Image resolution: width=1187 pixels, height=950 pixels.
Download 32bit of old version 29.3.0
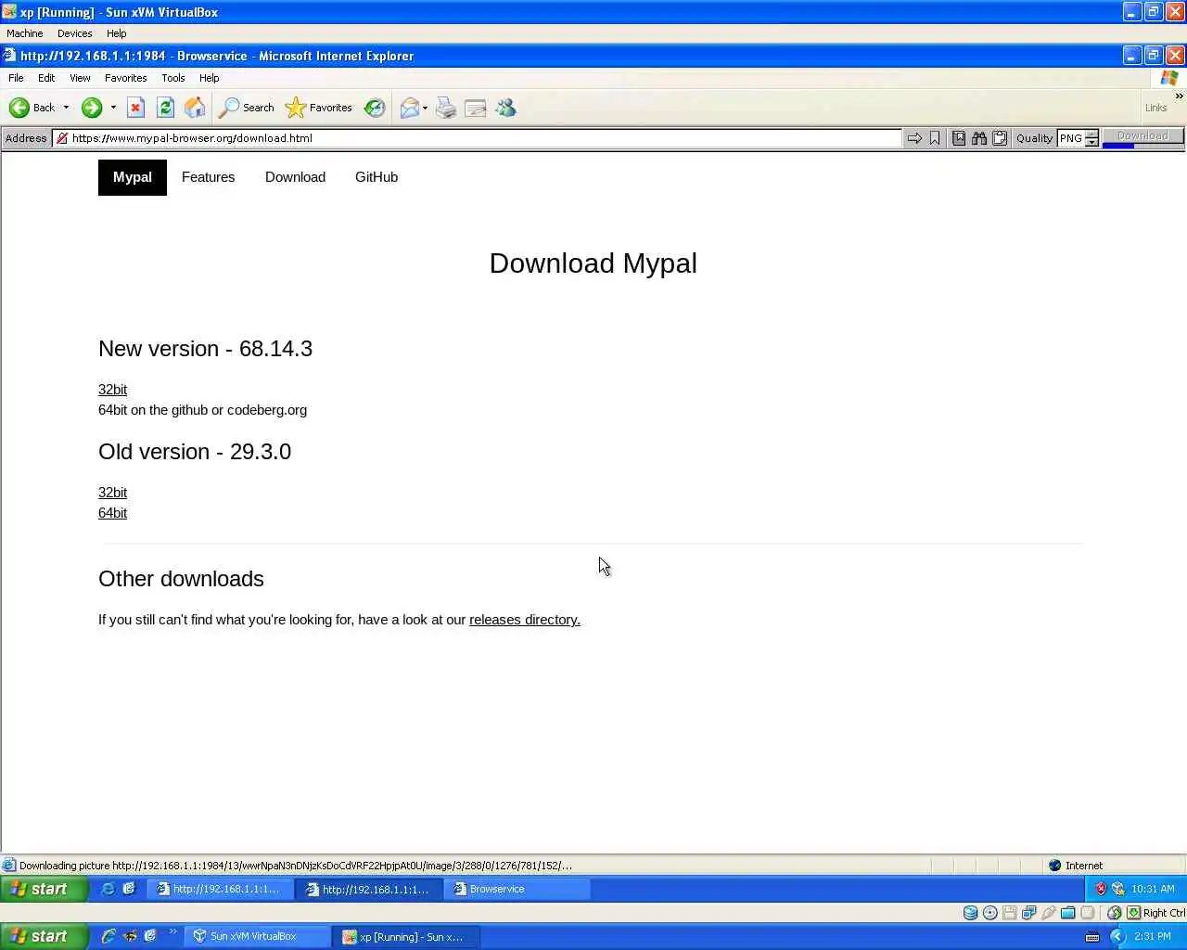(112, 493)
